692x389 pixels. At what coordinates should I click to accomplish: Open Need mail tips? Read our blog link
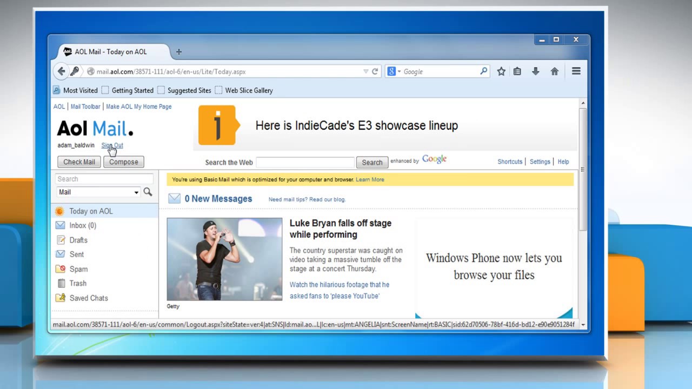(307, 199)
